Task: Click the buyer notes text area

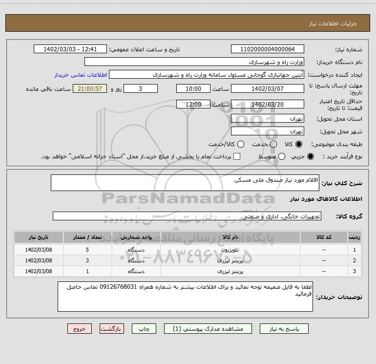Action: click(x=185, y=297)
